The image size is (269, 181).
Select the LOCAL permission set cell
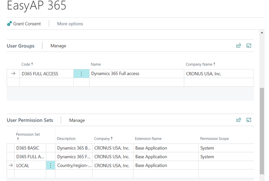point(30,165)
